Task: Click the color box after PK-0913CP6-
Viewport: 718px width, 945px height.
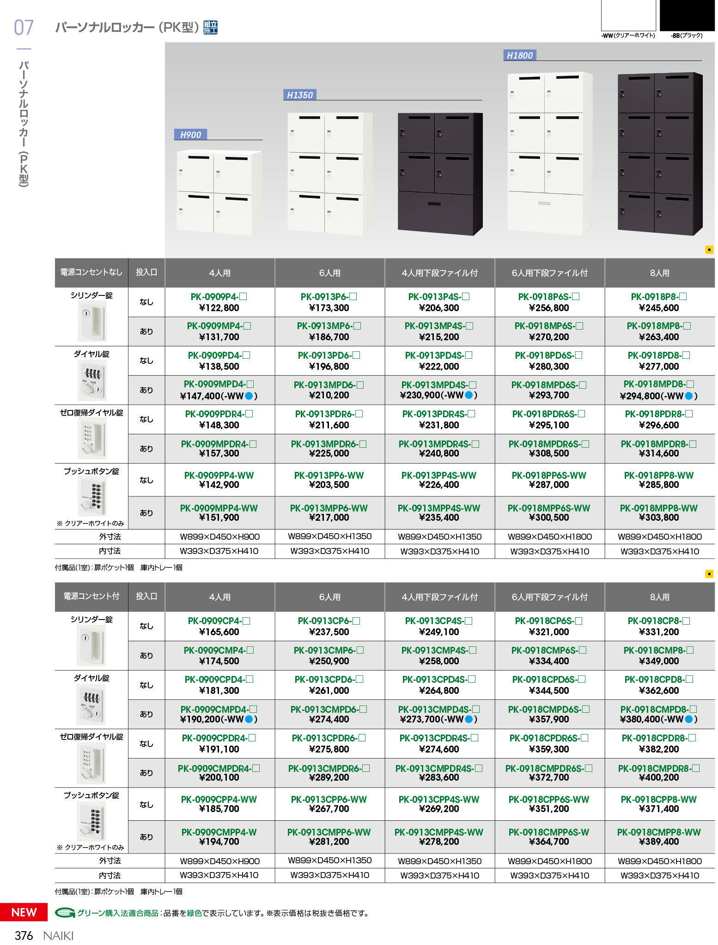Action: pos(356,621)
